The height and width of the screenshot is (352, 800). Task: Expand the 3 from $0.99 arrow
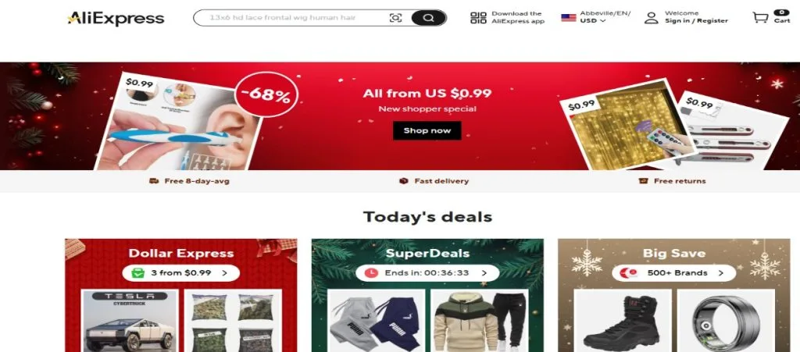(x=224, y=273)
